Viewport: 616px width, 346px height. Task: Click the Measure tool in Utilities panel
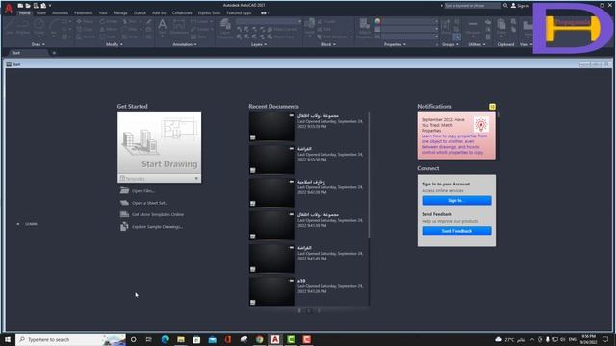pos(473,28)
